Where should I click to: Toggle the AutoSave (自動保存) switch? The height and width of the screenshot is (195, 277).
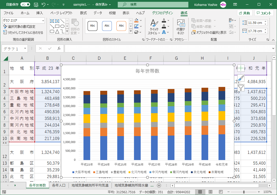click(25, 5)
